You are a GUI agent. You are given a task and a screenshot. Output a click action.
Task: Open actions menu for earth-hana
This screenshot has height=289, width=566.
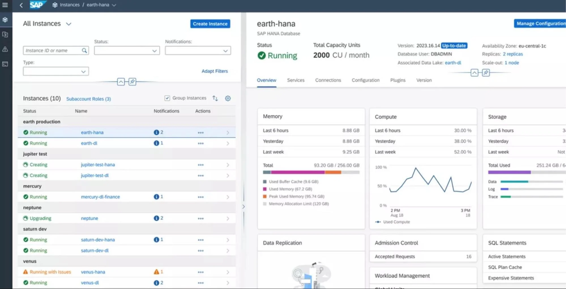coord(201,133)
